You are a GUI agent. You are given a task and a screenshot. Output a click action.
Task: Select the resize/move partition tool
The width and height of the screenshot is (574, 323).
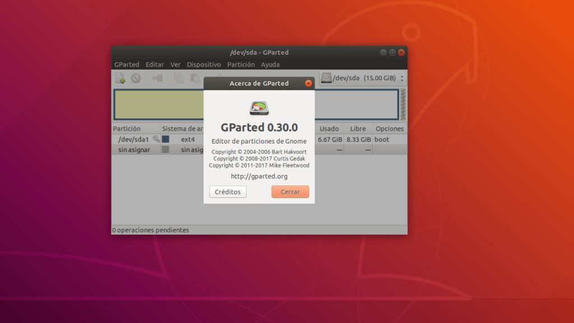[x=157, y=78]
